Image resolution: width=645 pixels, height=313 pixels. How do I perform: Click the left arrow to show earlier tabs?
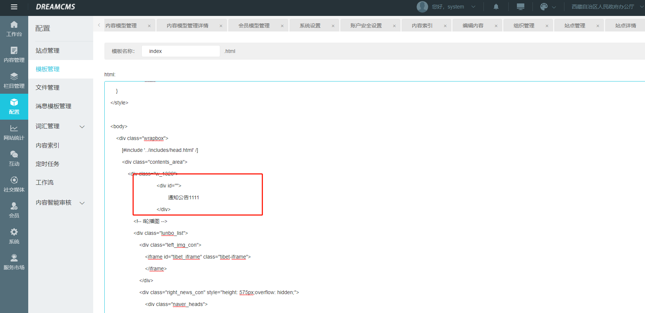[99, 25]
